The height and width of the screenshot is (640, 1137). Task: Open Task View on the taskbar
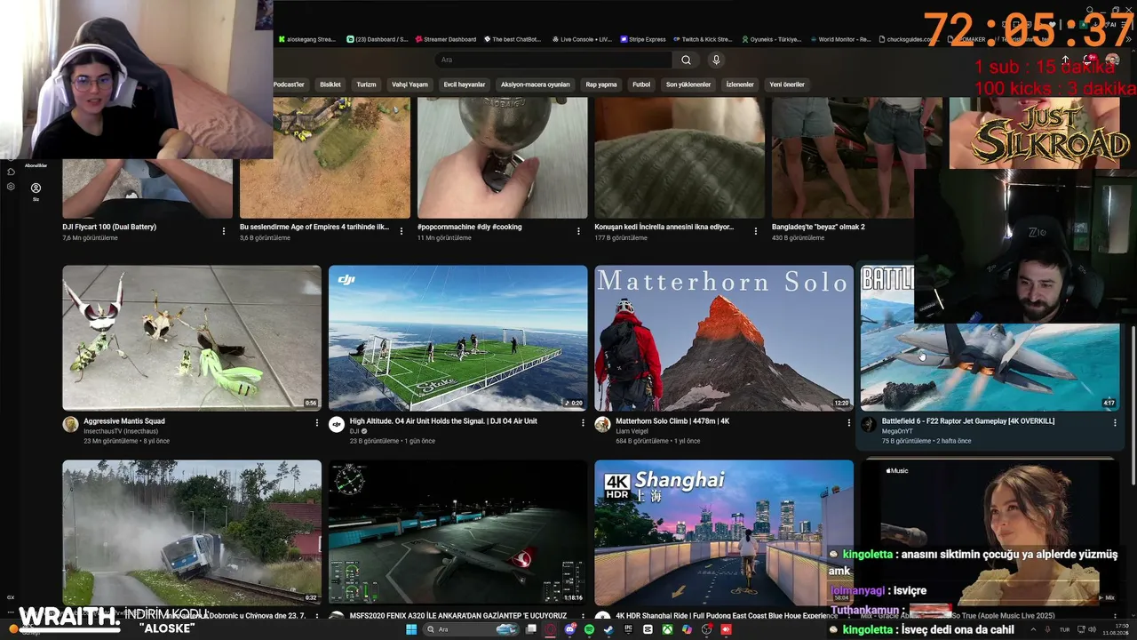point(530,629)
